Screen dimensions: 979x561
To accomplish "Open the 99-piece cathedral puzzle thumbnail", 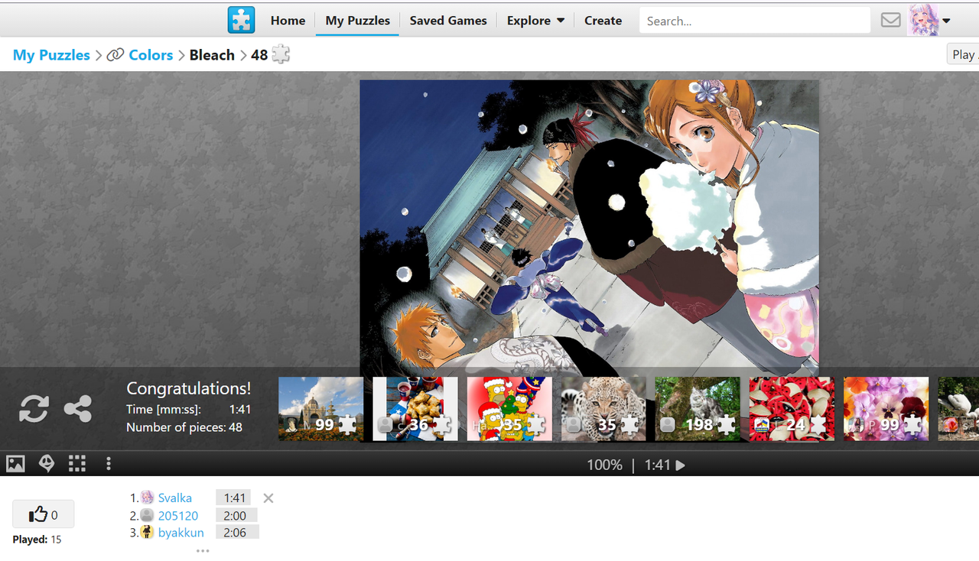I will click(321, 409).
